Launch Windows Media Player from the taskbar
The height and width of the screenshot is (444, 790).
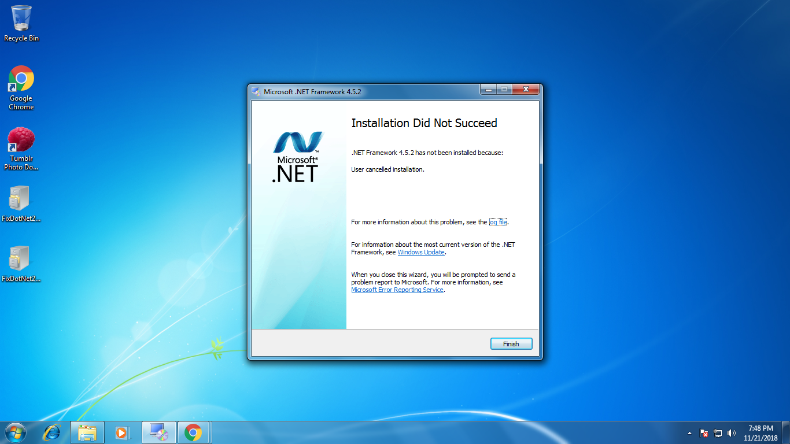coord(123,432)
